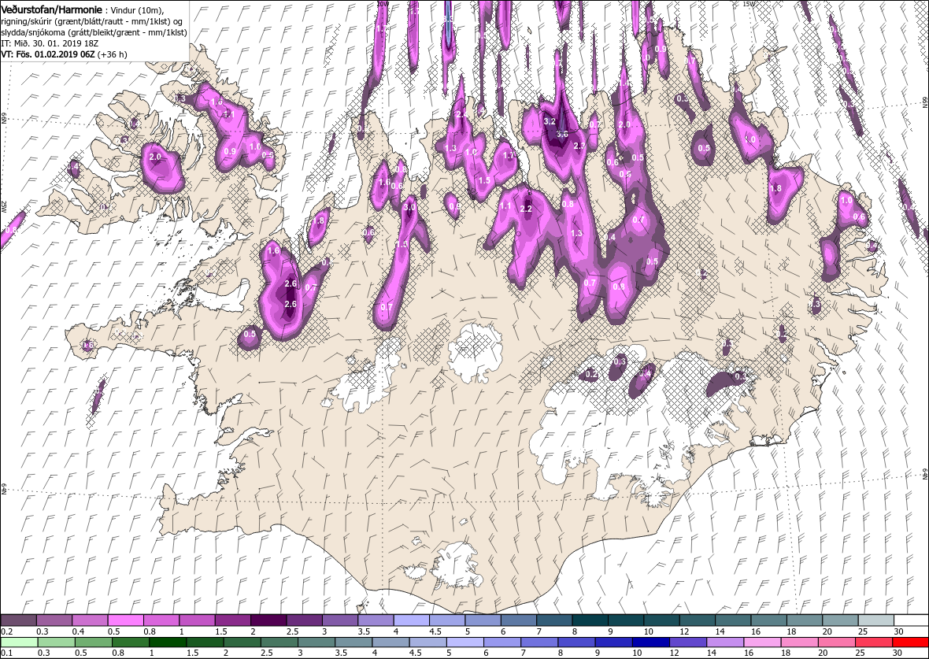Click the 0.4 label in the purple legend
The height and width of the screenshot is (659, 929).
(78, 631)
